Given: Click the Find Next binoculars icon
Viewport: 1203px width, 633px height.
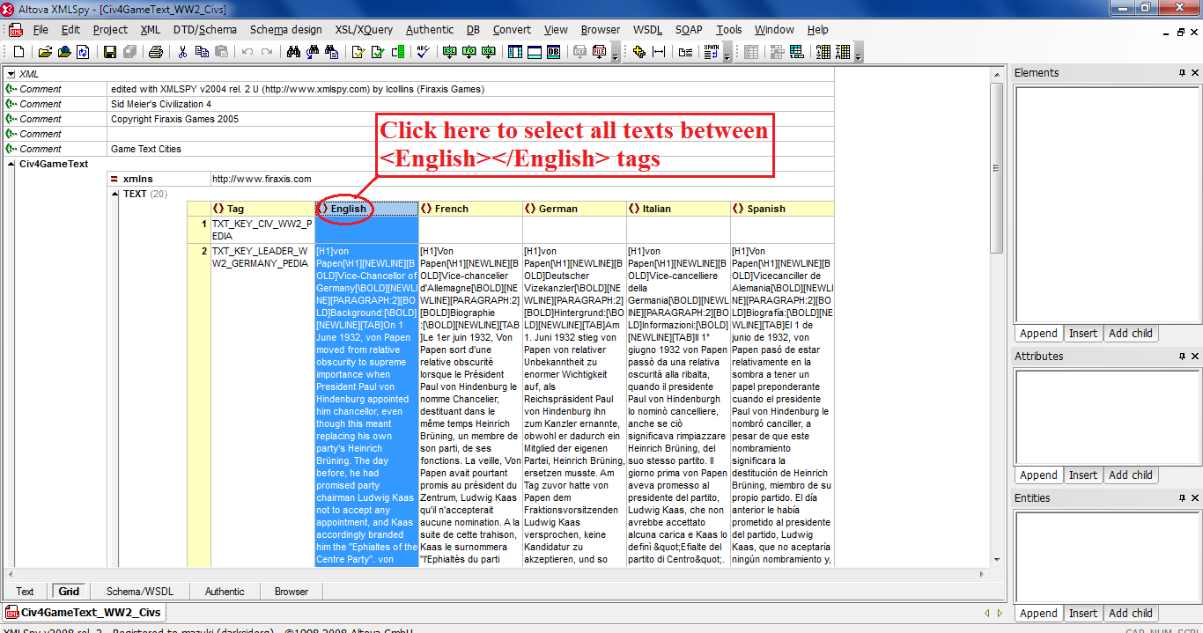Looking at the screenshot, I should coord(313,52).
